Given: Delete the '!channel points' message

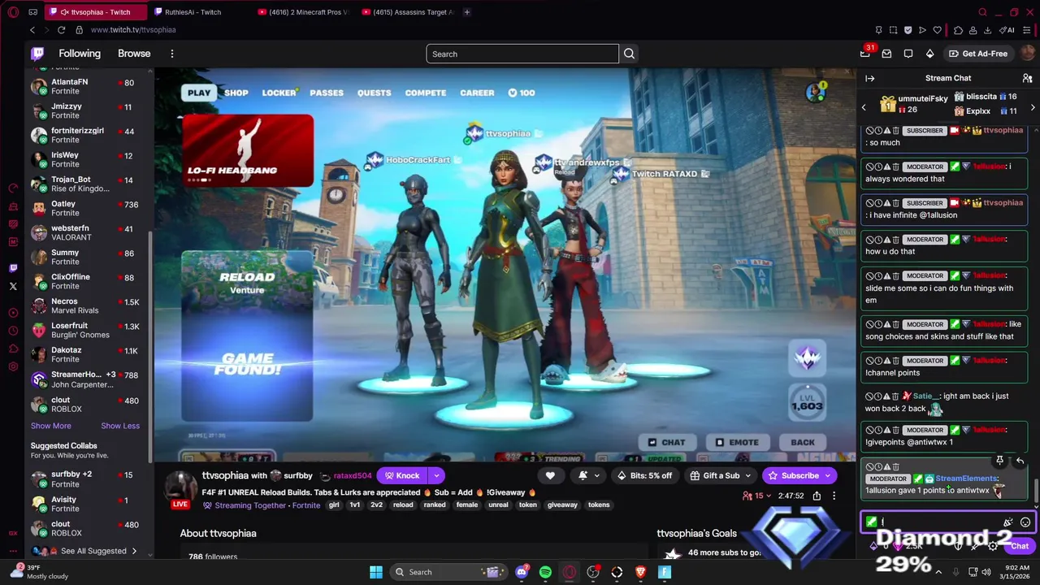Looking at the screenshot, I should click(896, 361).
